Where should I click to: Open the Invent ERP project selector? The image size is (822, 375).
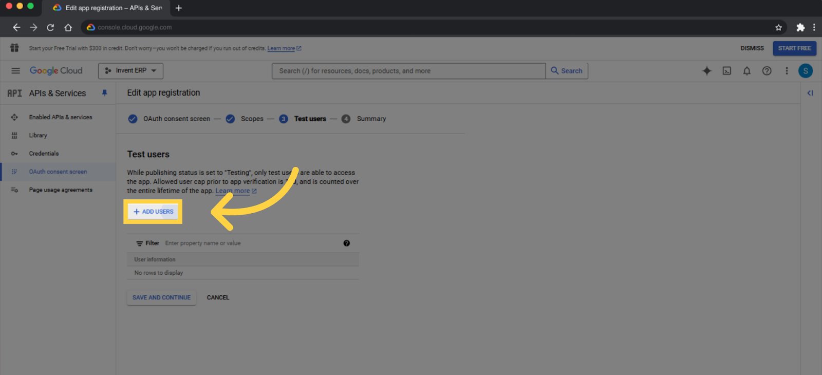click(x=130, y=71)
